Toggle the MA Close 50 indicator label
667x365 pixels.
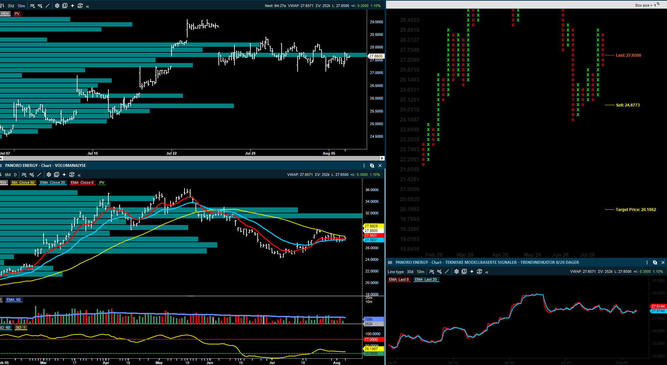23,183
